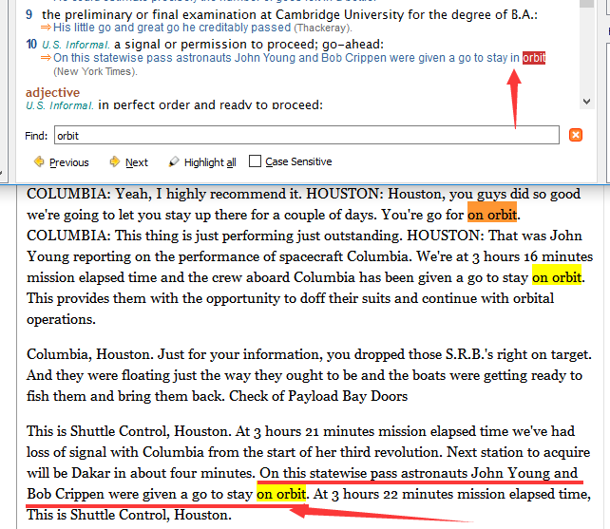This screenshot has width=610, height=529.
Task: Click the Previous search result button
Action: pyautogui.click(x=62, y=161)
